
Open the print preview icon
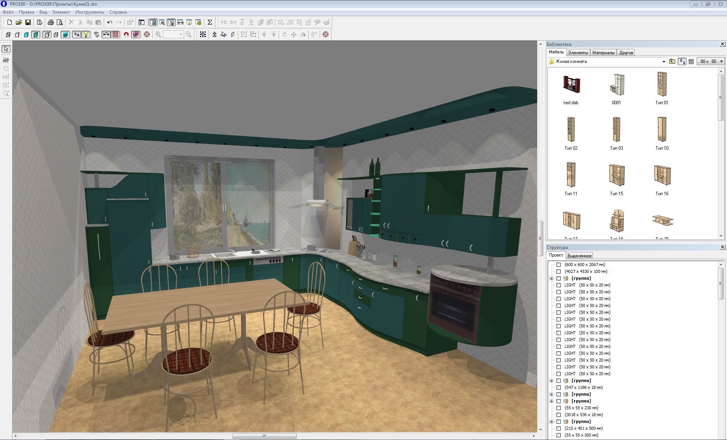[59, 22]
